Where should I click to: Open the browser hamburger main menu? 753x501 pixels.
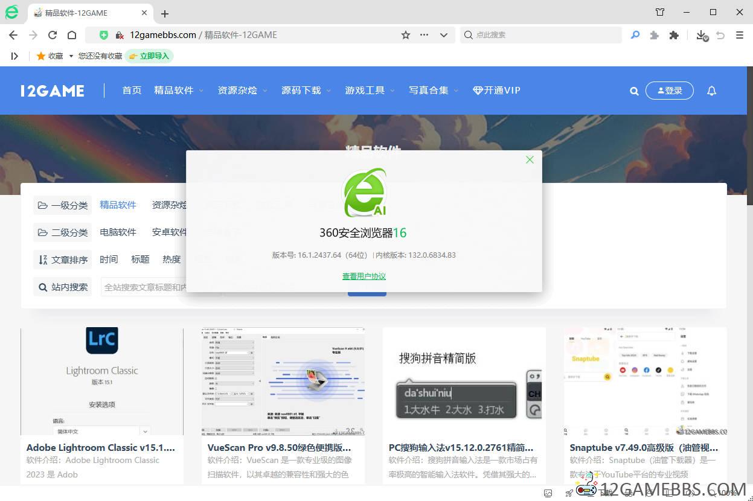[739, 35]
